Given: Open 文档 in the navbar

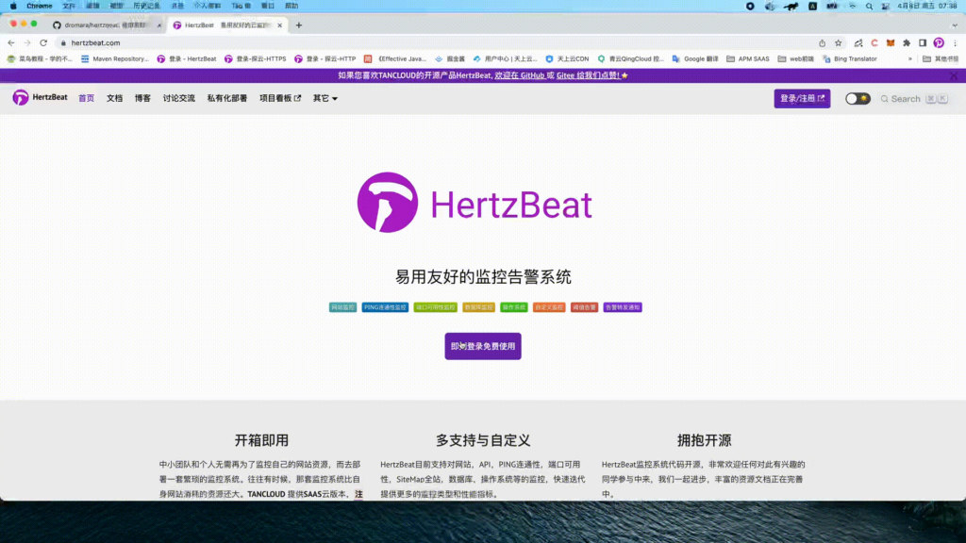Looking at the screenshot, I should [x=114, y=98].
